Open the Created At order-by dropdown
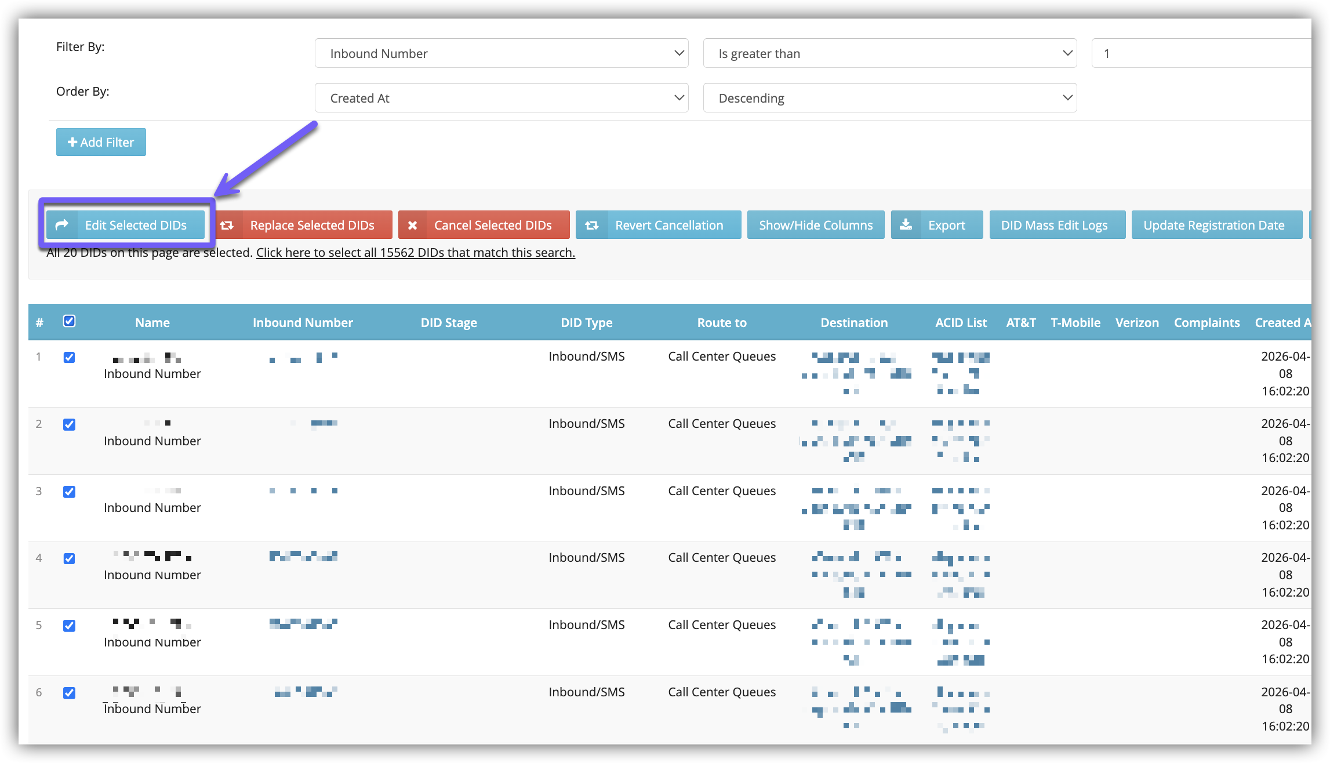This screenshot has width=1330, height=763. (502, 98)
